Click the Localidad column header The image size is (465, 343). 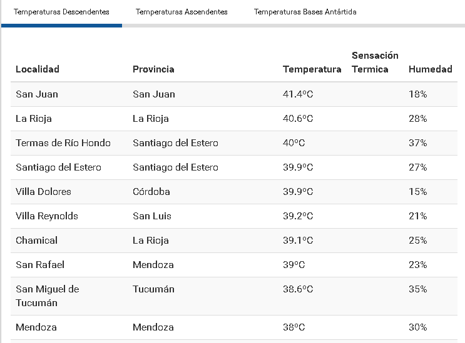[38, 69]
